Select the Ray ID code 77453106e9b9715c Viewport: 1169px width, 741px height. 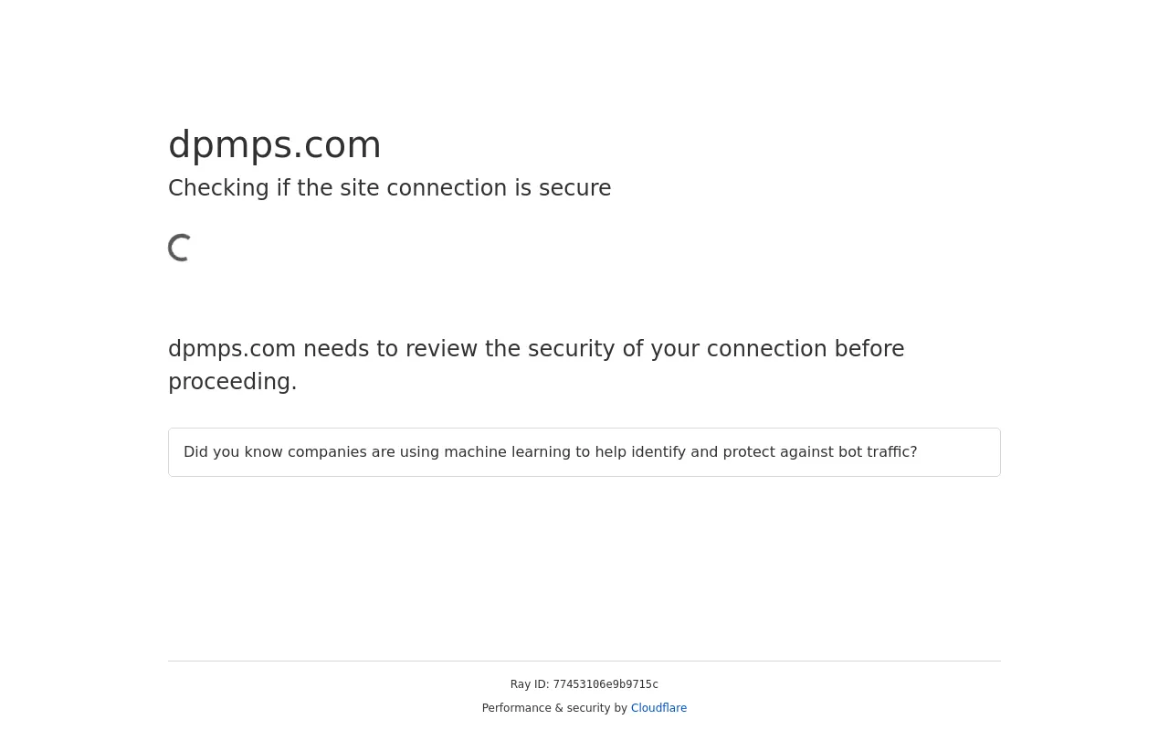pos(606,685)
